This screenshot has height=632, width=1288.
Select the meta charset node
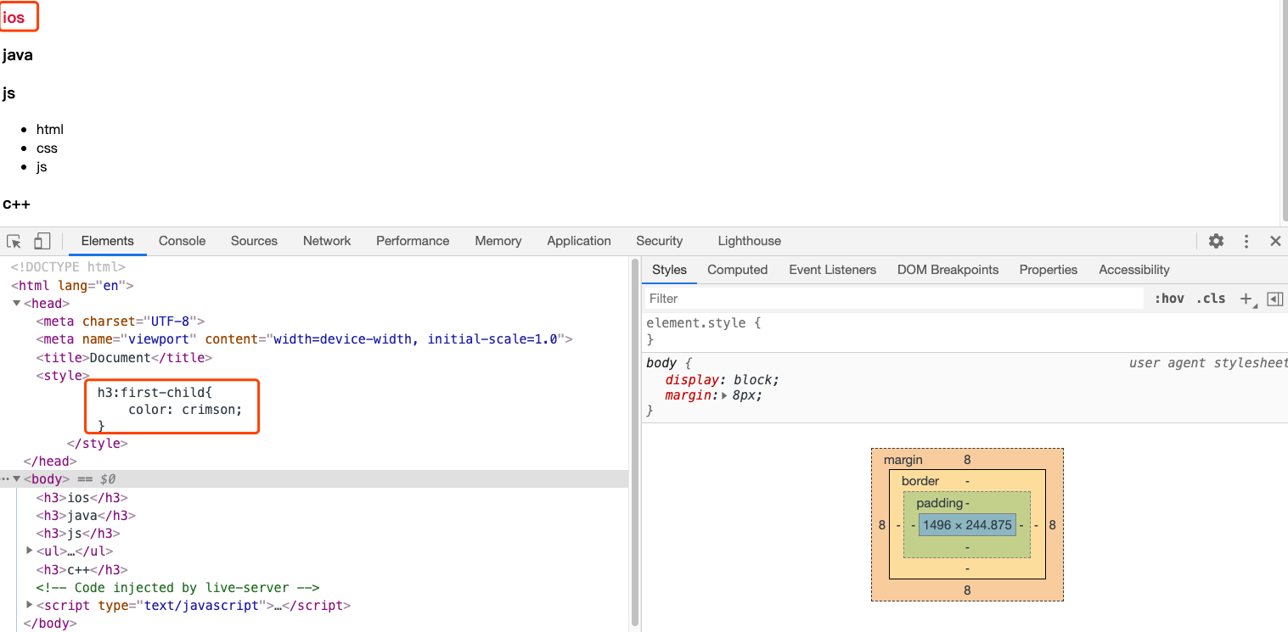[121, 322]
